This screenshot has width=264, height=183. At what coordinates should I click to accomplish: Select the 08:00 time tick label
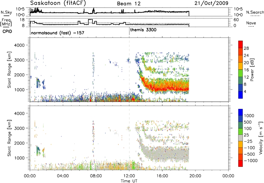click(x=96, y=176)
